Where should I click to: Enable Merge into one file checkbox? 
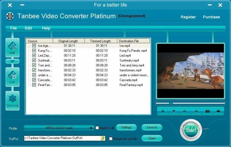tap(111, 139)
